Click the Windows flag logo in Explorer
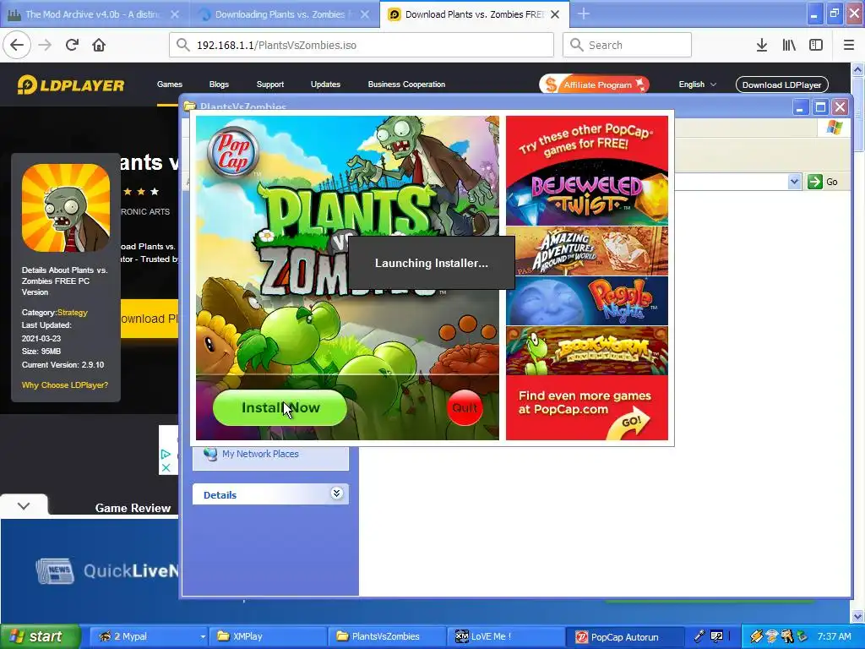The width and height of the screenshot is (865, 649). pyautogui.click(x=835, y=128)
